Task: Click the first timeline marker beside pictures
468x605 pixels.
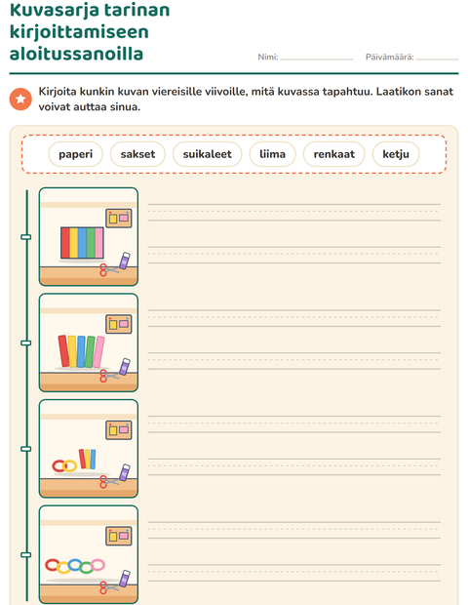Action: point(25,237)
